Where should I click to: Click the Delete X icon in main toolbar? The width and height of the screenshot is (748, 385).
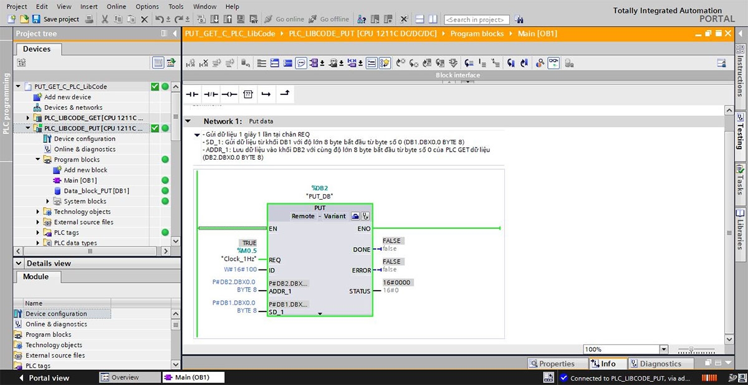coord(145,19)
